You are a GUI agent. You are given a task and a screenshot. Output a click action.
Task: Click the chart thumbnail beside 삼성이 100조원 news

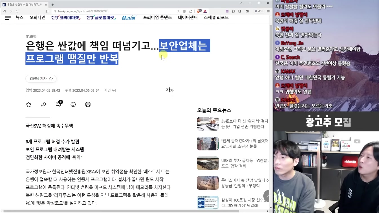[208, 203]
